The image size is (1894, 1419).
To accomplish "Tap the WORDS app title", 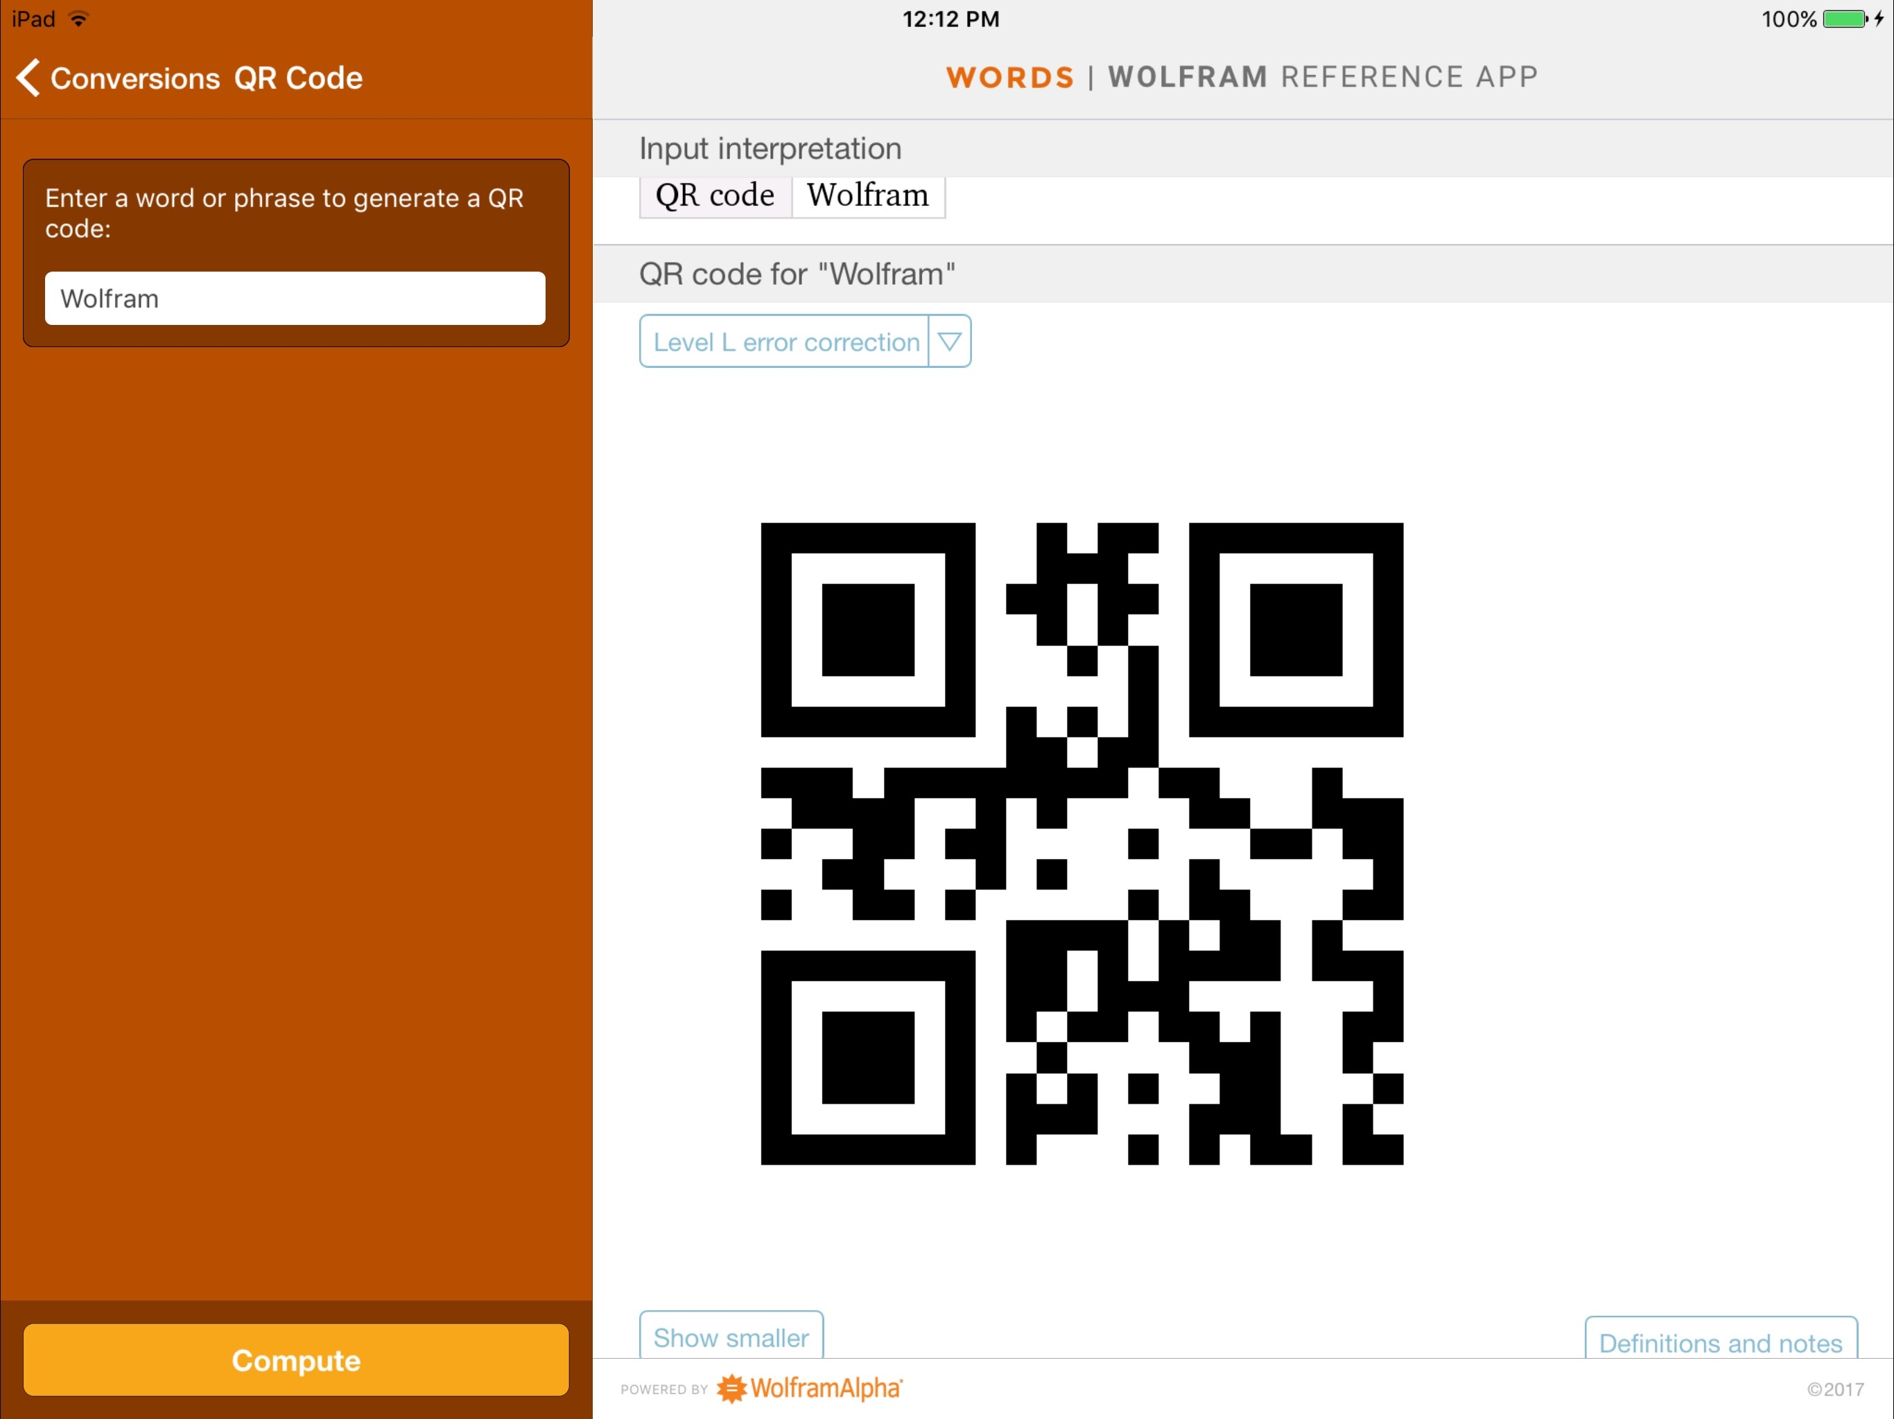I will (1009, 76).
